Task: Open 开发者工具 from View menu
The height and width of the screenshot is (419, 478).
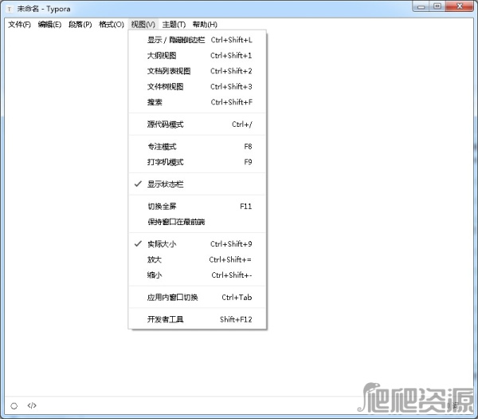Action: (165, 319)
